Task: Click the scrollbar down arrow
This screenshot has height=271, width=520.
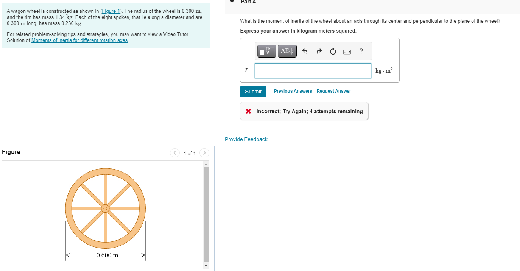Action: pyautogui.click(x=206, y=265)
